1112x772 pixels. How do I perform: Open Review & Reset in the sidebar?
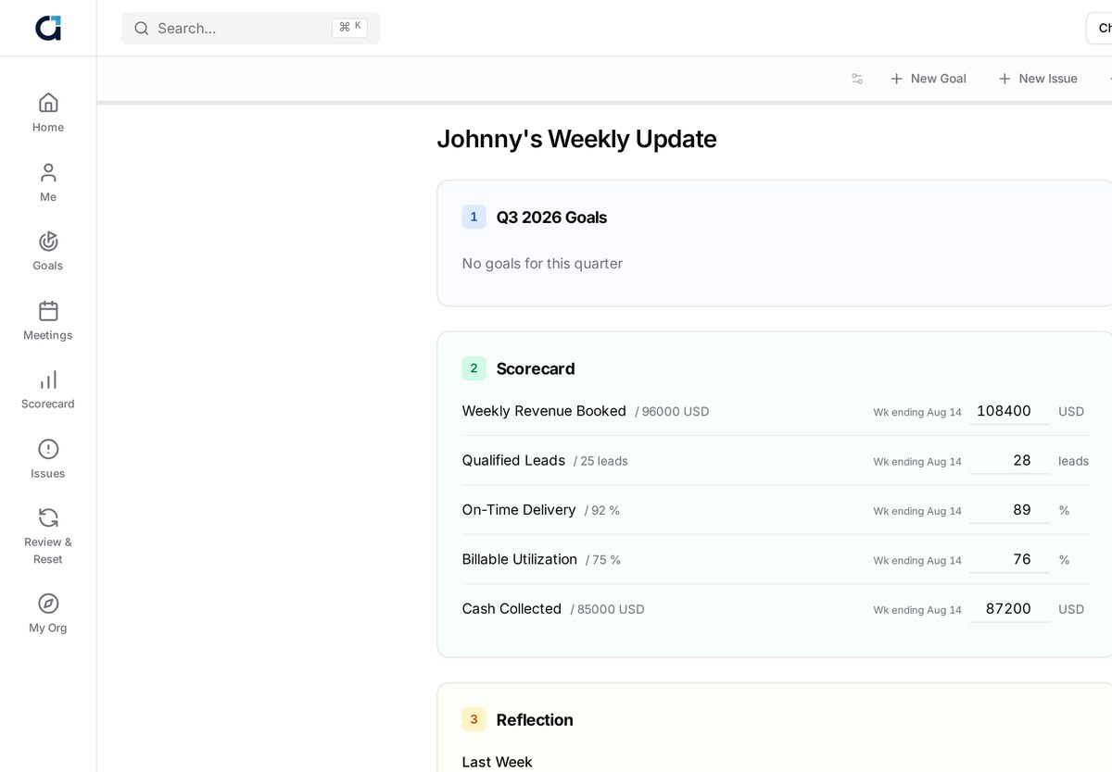[x=48, y=536]
